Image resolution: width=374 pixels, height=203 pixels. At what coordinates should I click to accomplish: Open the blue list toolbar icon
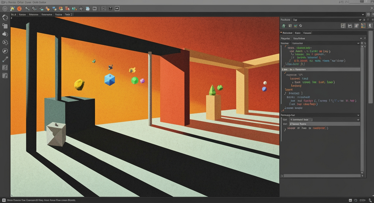pos(88,9)
